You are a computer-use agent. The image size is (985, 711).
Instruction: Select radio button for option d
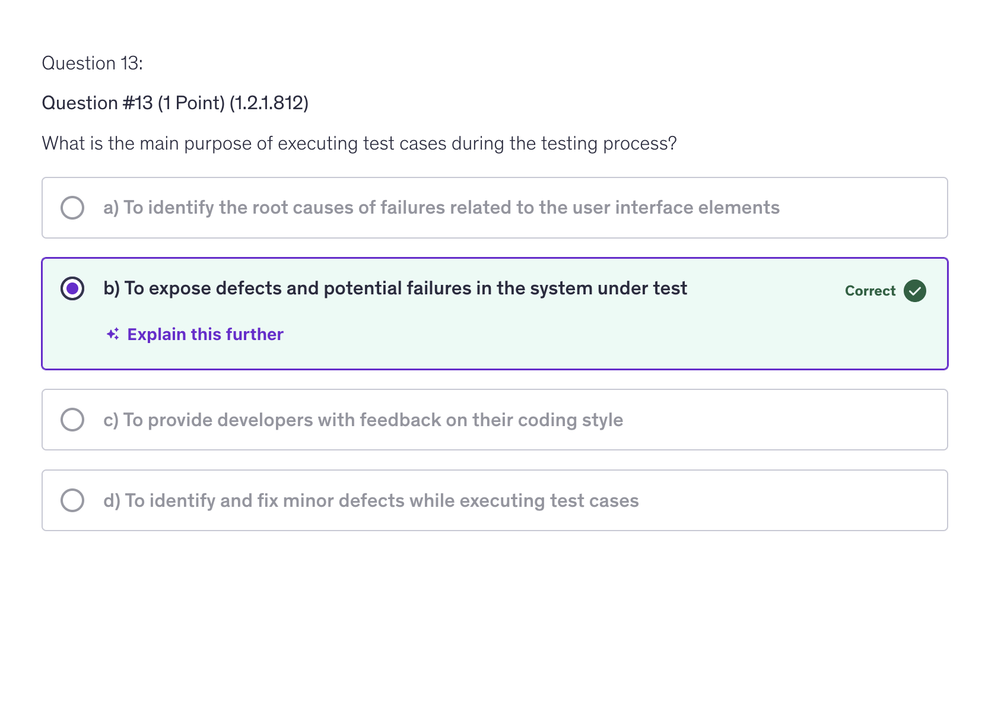point(72,500)
